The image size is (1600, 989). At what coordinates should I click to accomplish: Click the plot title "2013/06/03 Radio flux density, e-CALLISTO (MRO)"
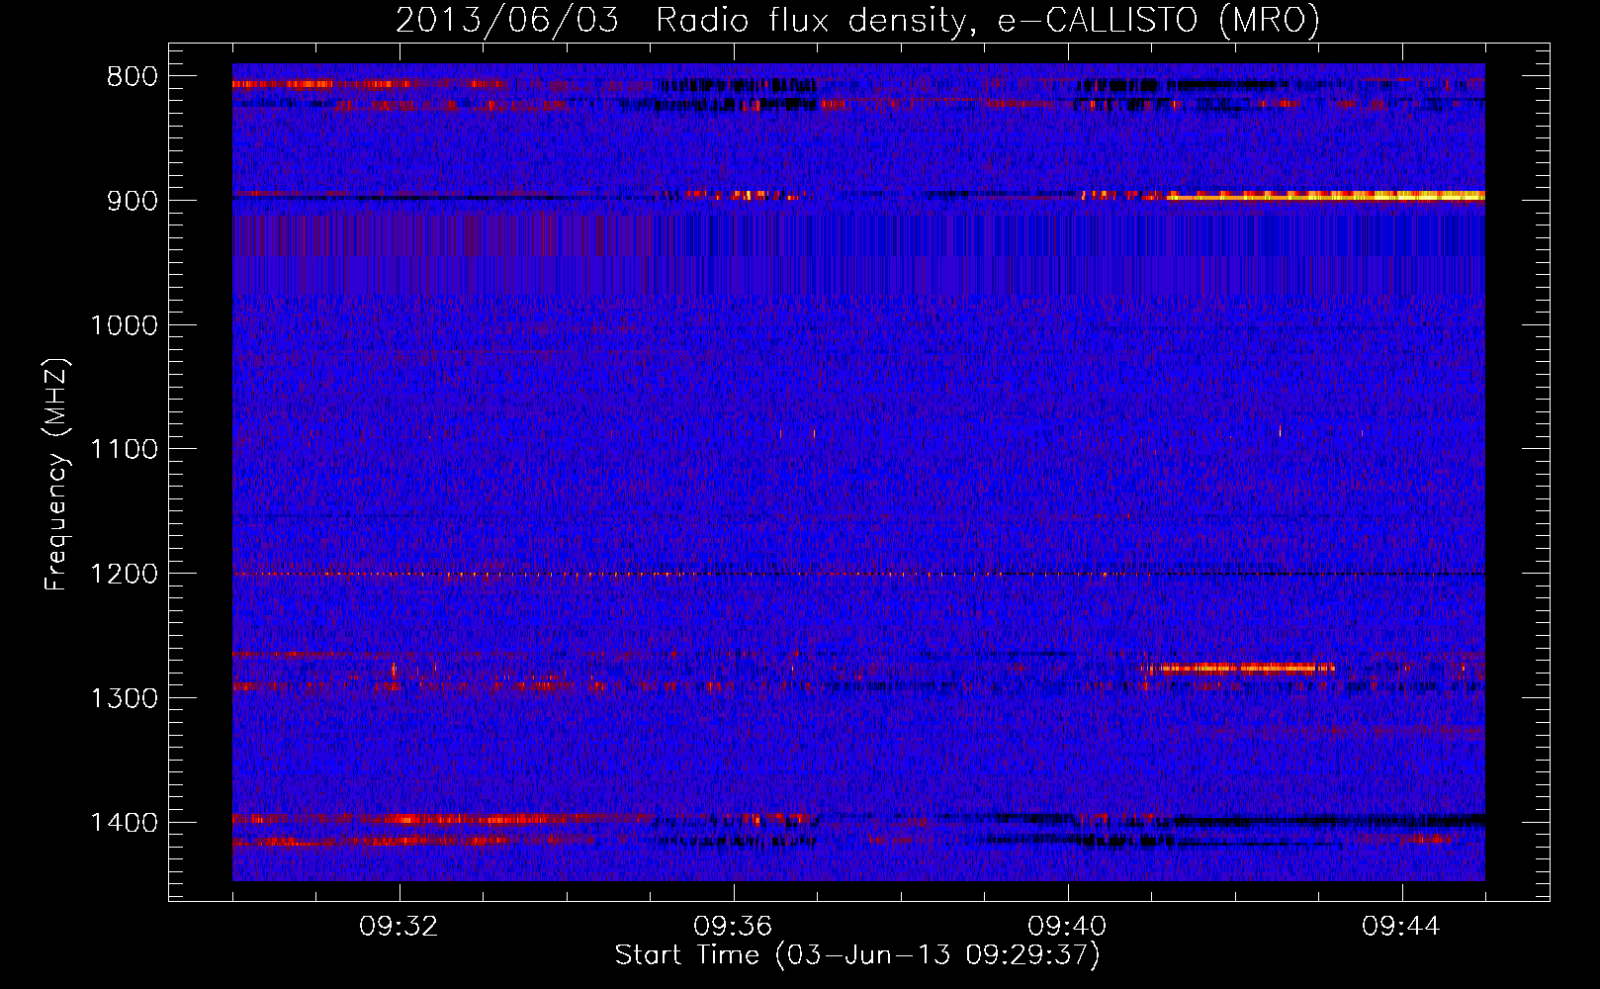(x=857, y=20)
